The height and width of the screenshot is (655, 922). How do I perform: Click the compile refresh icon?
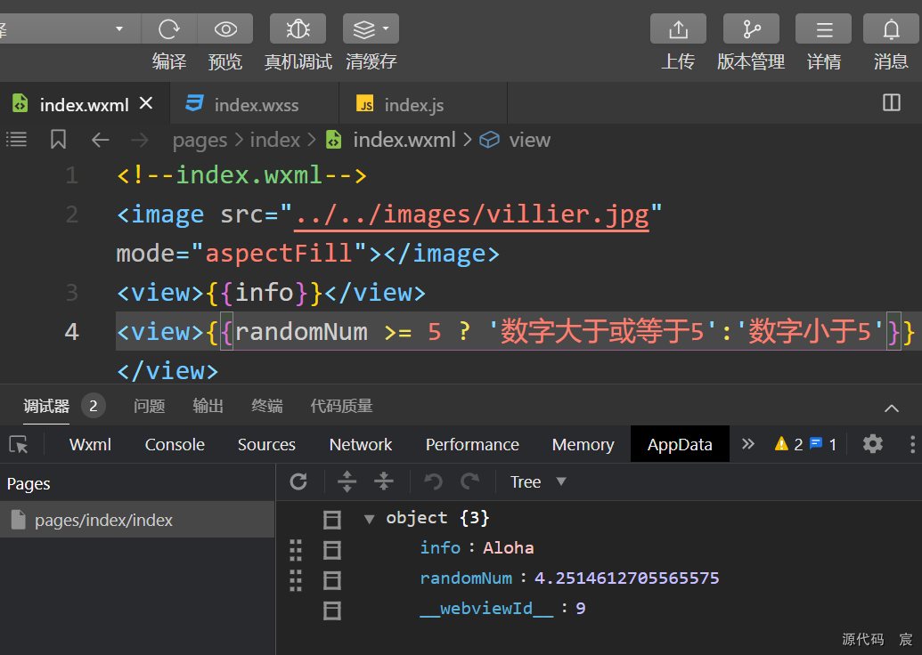[x=169, y=28]
